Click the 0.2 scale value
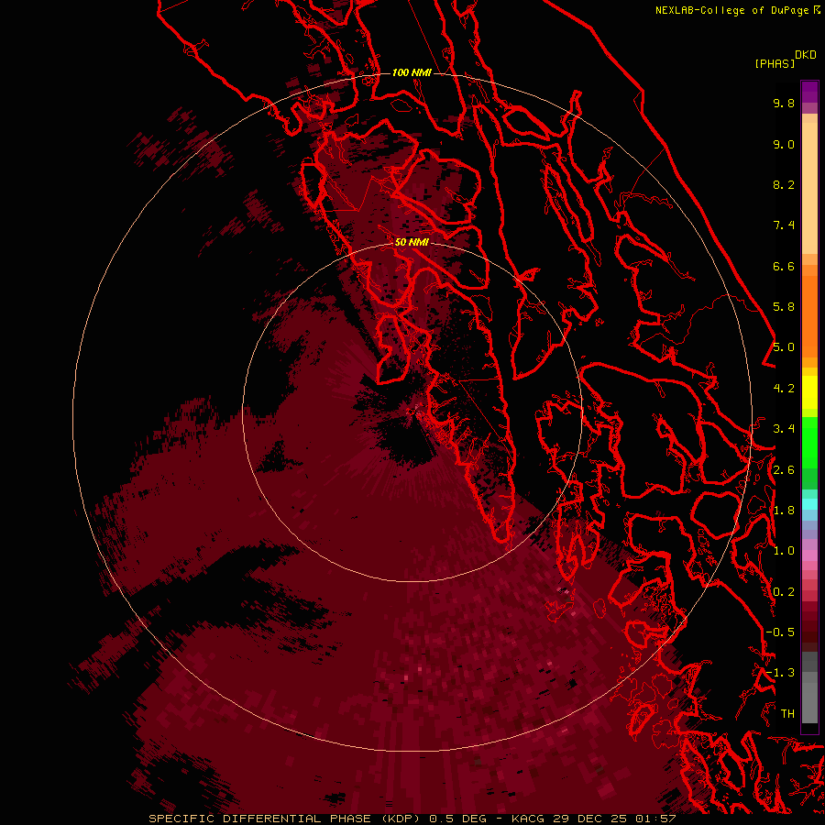Image resolution: width=825 pixels, height=825 pixels. (x=784, y=592)
